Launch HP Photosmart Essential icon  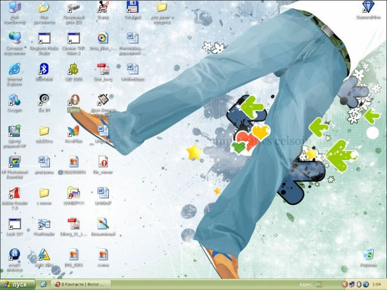pyautogui.click(x=15, y=162)
